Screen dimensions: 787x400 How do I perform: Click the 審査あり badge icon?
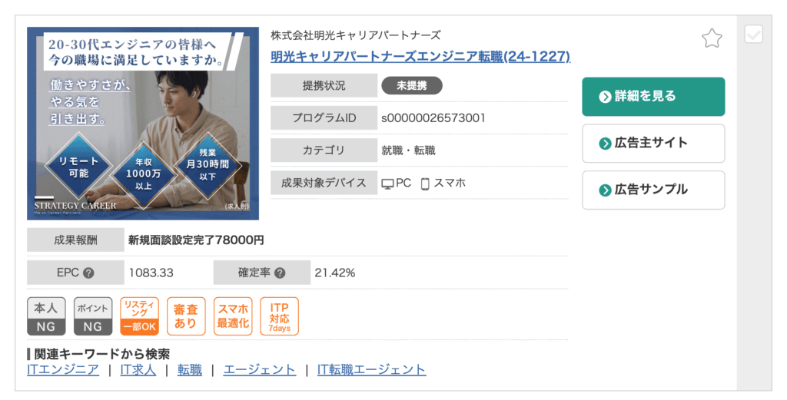pos(186,316)
